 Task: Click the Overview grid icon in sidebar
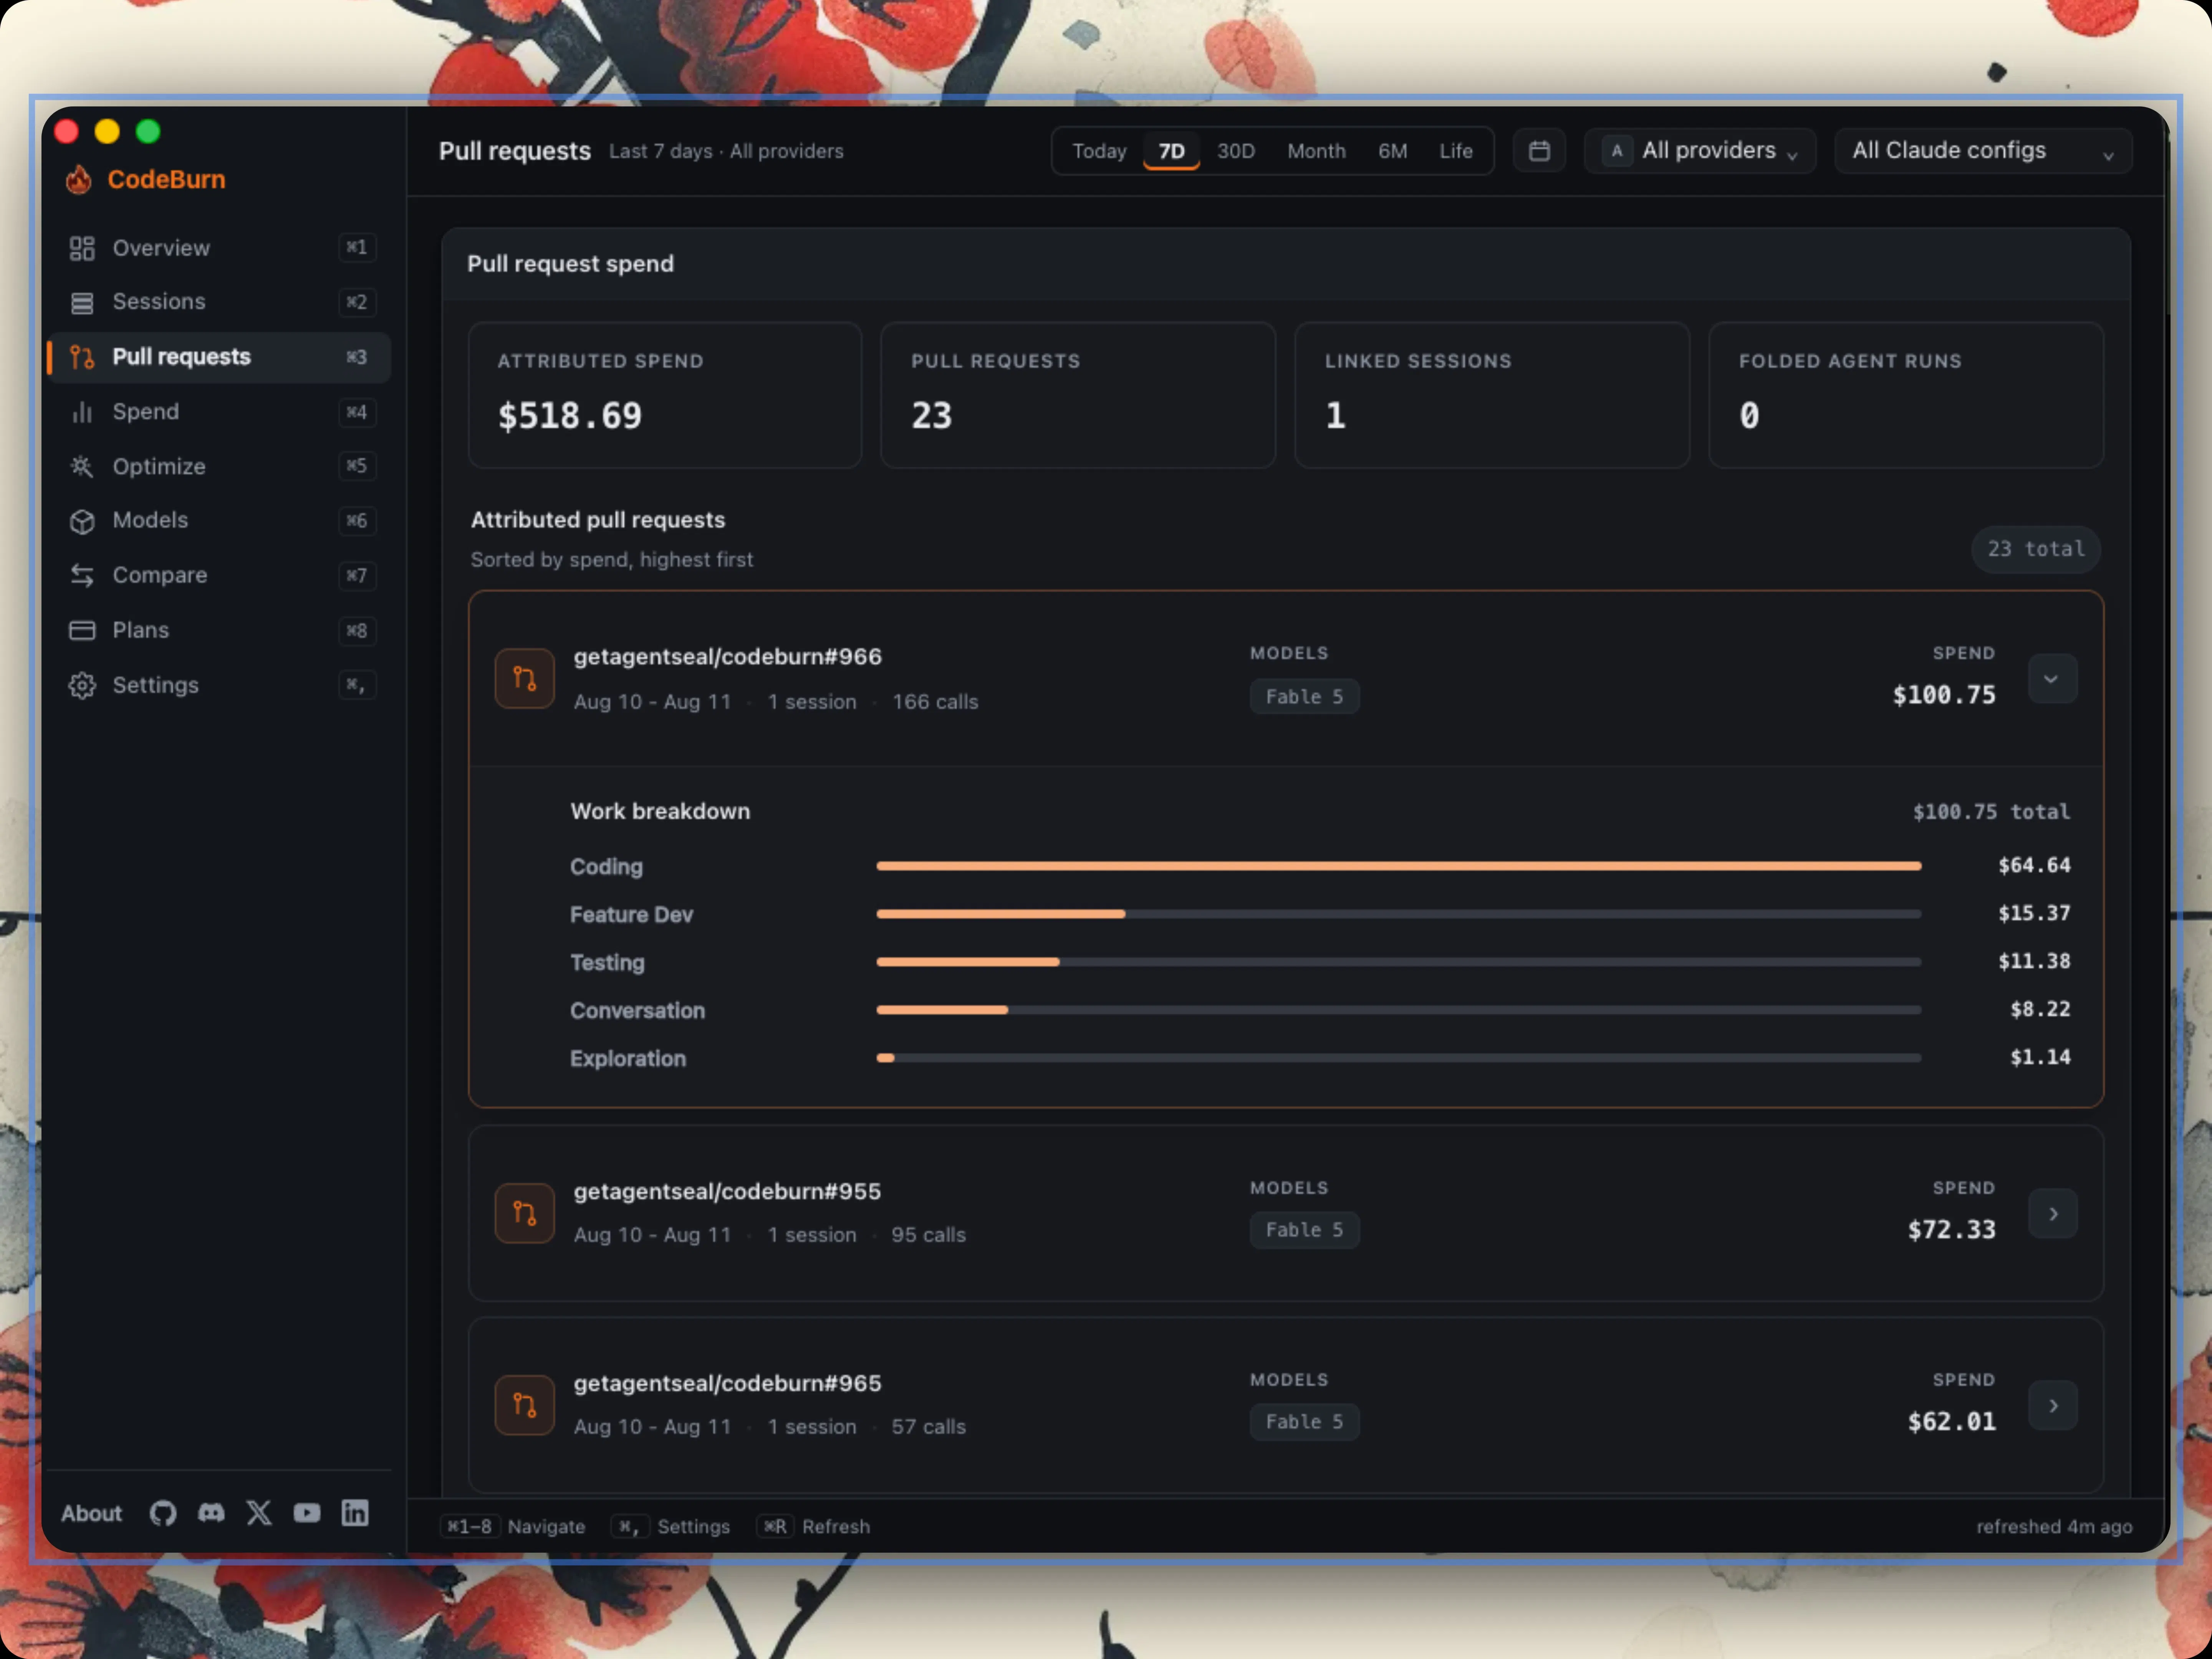click(82, 248)
